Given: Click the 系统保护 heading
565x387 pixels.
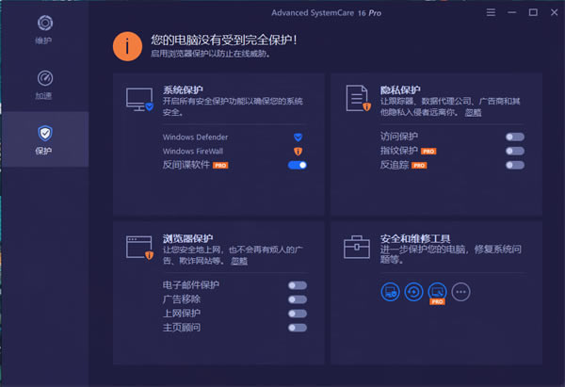Looking at the screenshot, I should 183,89.
